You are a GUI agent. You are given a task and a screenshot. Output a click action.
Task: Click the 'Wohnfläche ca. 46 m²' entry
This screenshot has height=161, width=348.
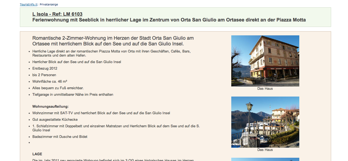[x=50, y=82]
